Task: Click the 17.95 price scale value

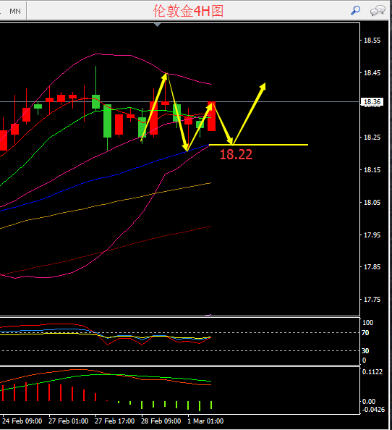Action: (x=372, y=235)
